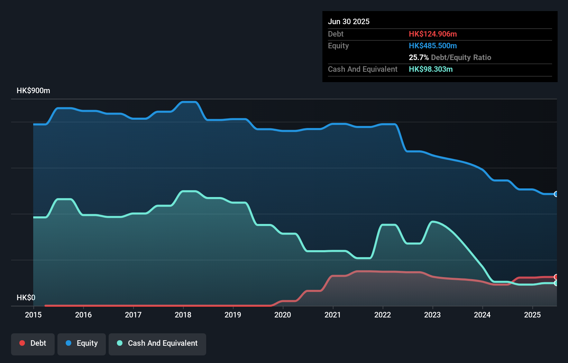Click the red Debt legend dot icon
Viewport: 568px width, 363px height.
pos(22,343)
